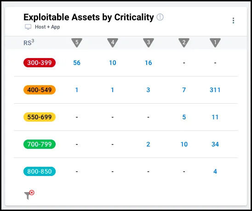Select the green 700-799 score badge
Screen dimensions: 252x211
40,144
